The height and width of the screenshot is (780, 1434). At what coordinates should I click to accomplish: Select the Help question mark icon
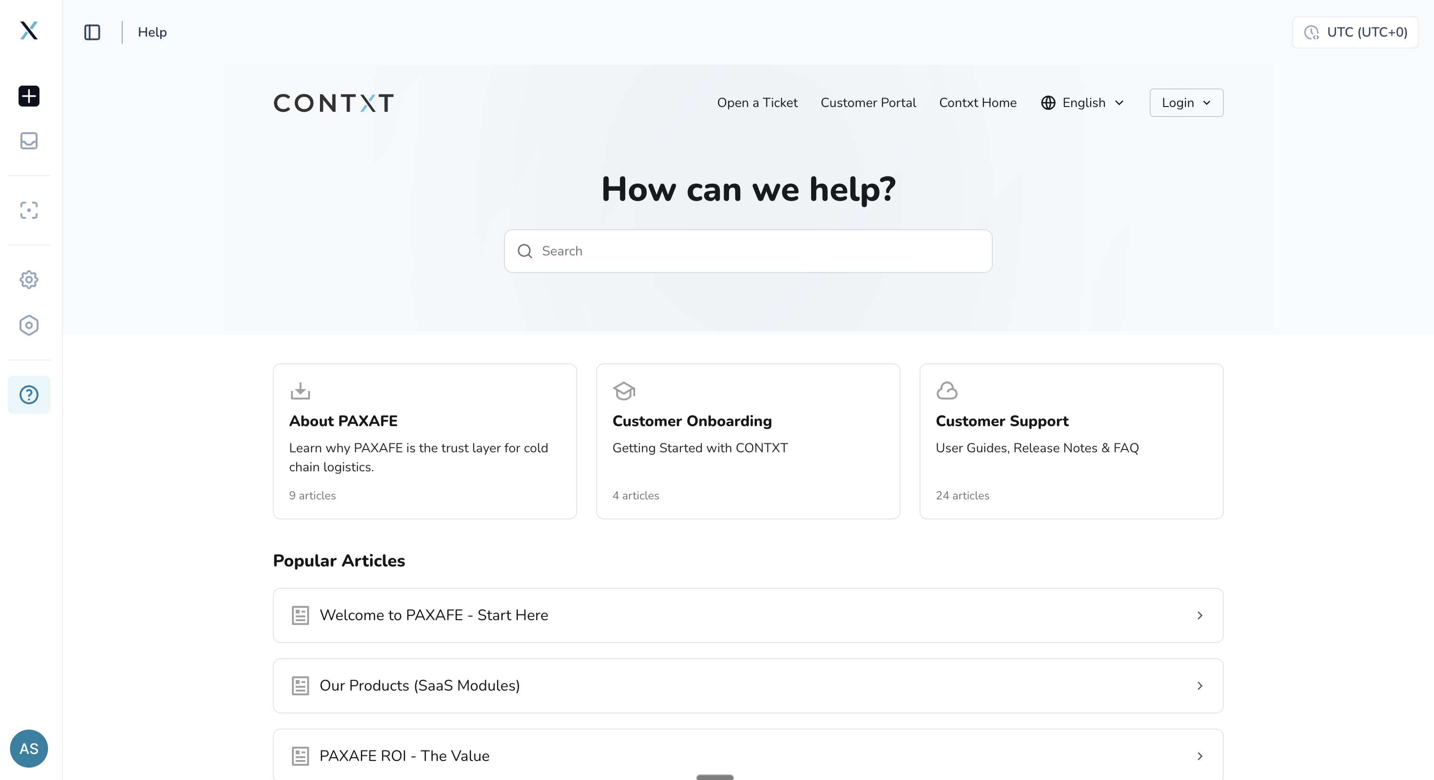coord(29,395)
